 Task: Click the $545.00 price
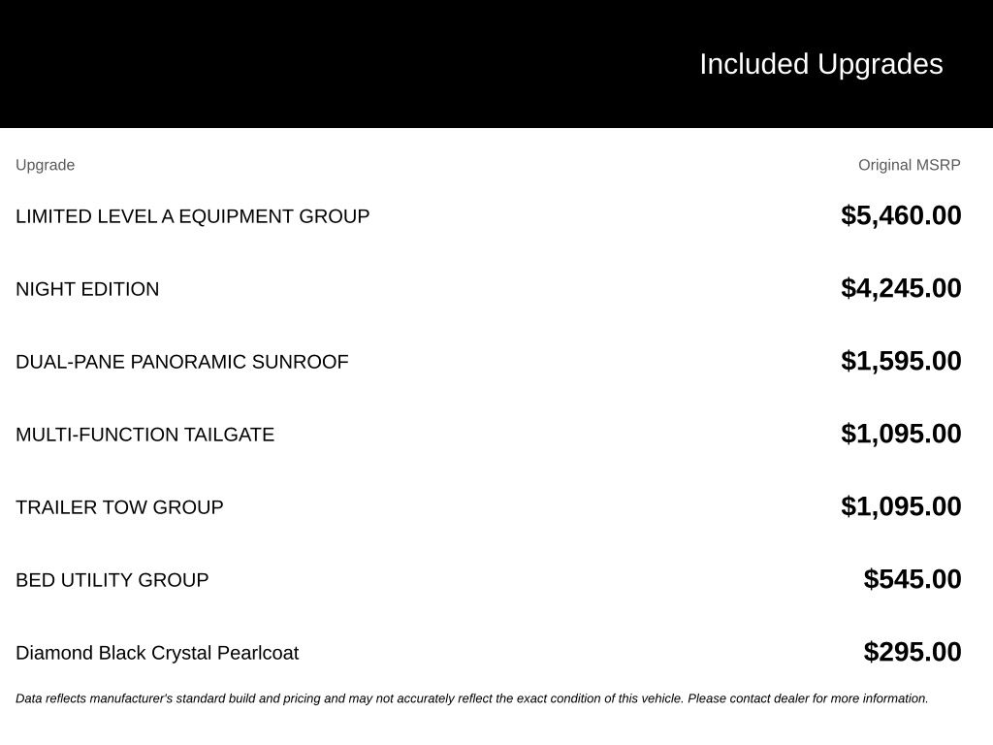(913, 580)
